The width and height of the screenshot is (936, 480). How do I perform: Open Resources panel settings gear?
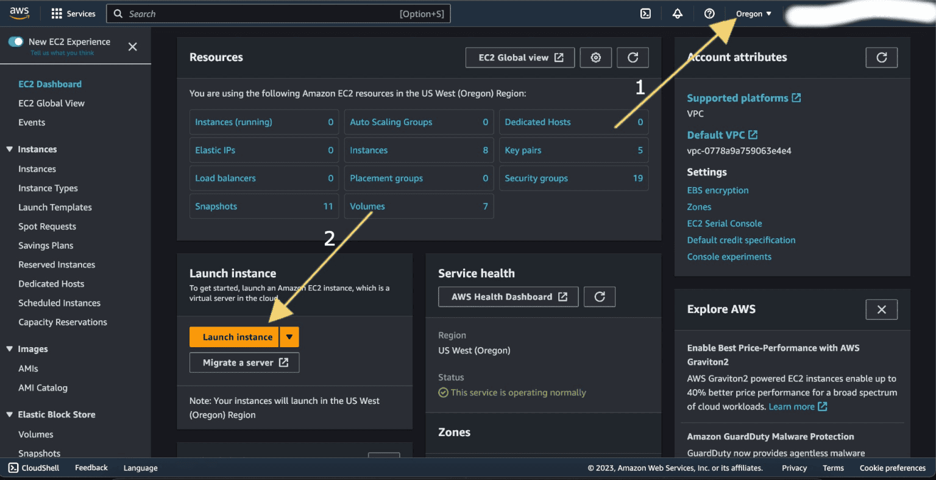click(x=595, y=57)
